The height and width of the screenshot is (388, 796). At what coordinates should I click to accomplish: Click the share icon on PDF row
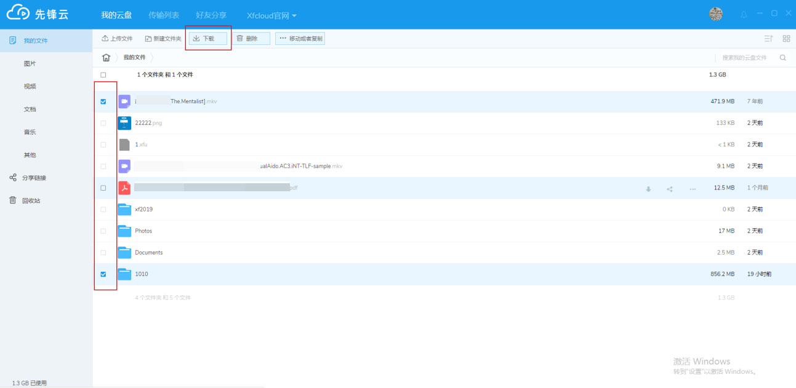(670, 189)
